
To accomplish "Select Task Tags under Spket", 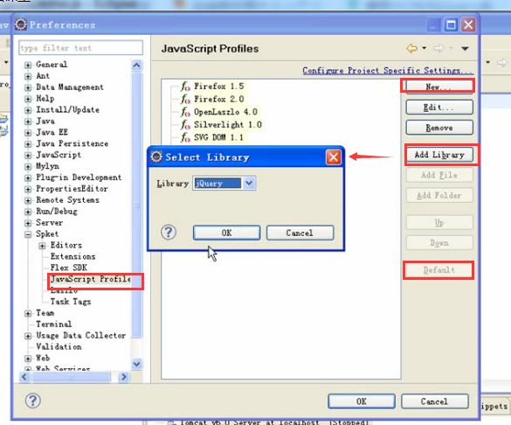I will [x=71, y=302].
